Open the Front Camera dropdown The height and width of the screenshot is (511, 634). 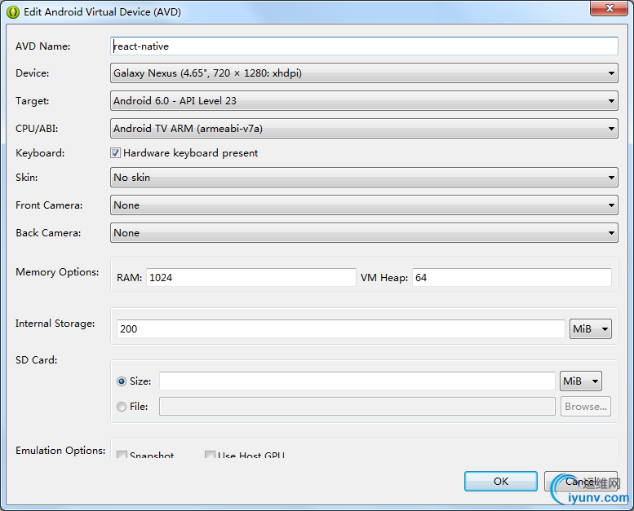(364, 205)
